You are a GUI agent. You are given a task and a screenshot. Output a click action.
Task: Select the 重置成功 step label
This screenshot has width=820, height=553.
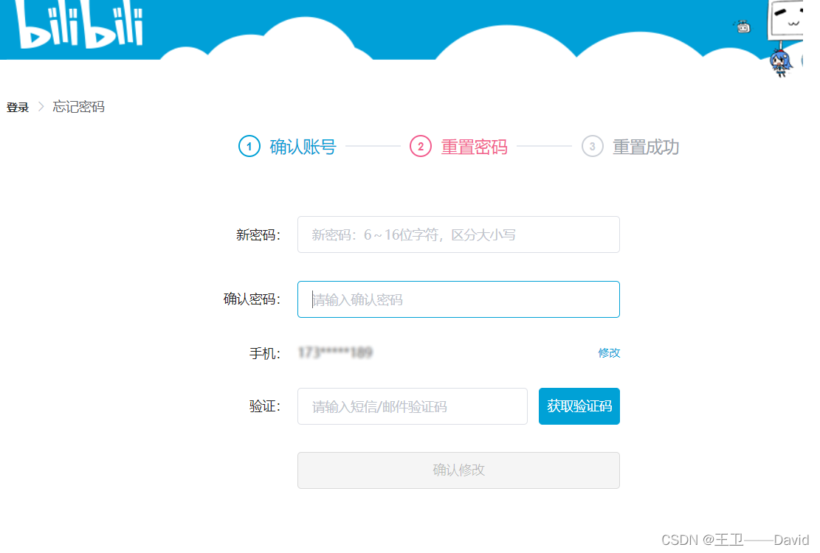(x=647, y=147)
